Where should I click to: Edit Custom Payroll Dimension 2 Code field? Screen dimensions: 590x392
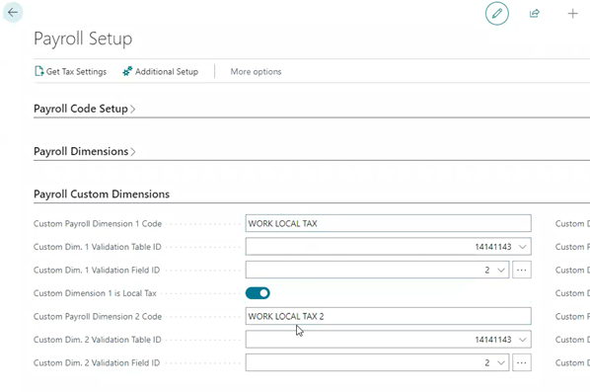pos(388,316)
